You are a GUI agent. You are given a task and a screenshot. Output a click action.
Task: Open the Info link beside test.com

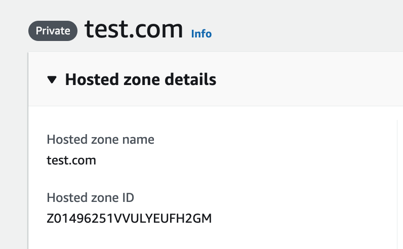tap(201, 34)
